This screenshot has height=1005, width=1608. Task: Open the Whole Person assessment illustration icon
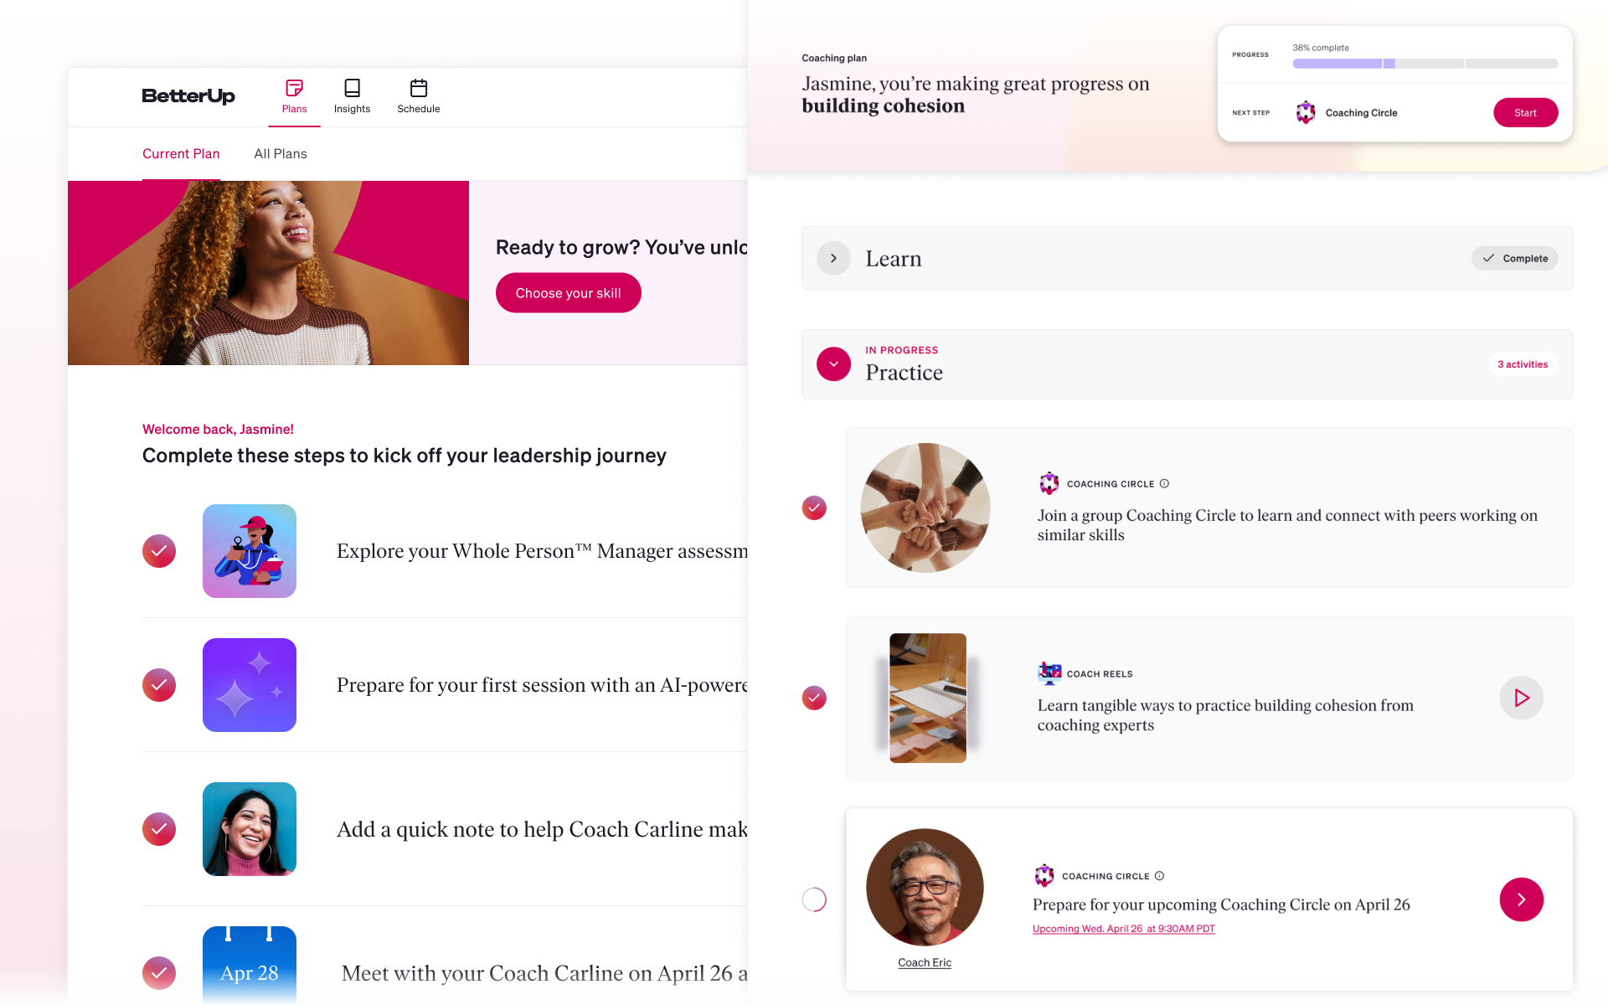[x=250, y=551]
